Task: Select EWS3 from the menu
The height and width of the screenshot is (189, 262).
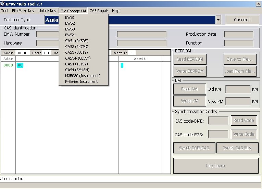Action: click(x=84, y=29)
